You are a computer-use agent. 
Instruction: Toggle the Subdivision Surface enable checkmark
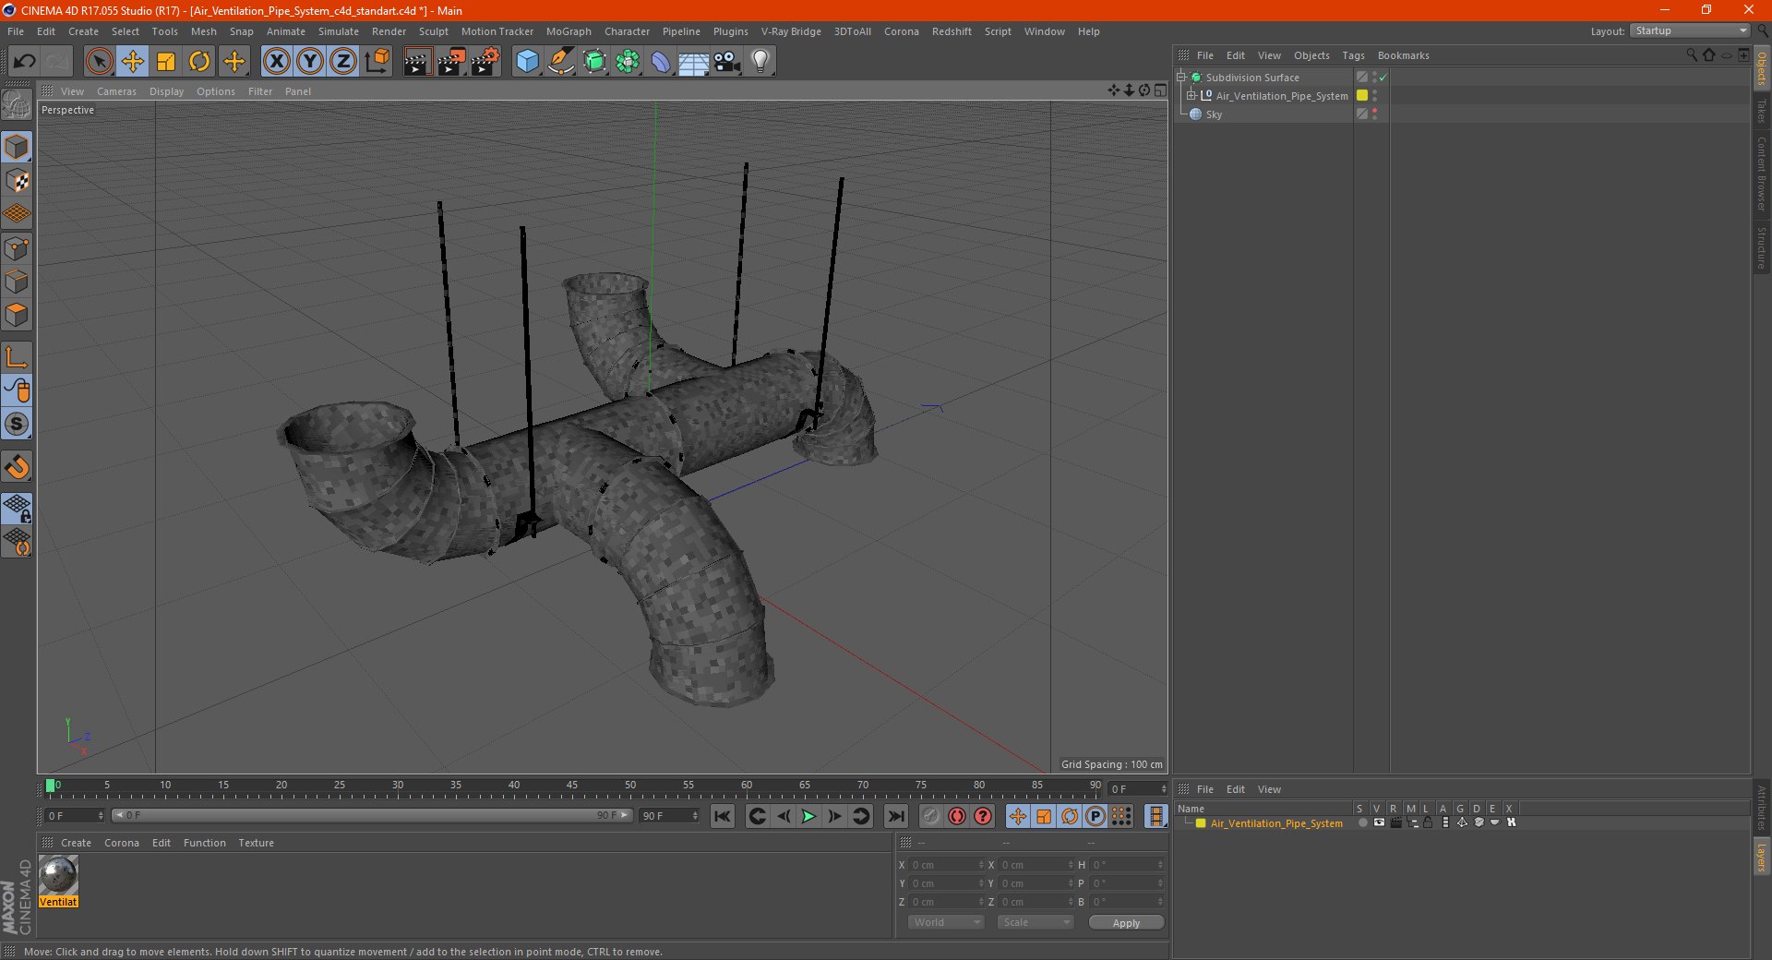(x=1383, y=78)
